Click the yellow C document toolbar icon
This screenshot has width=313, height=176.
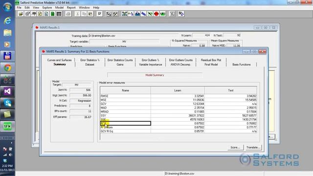pyautogui.click(x=40, y=14)
